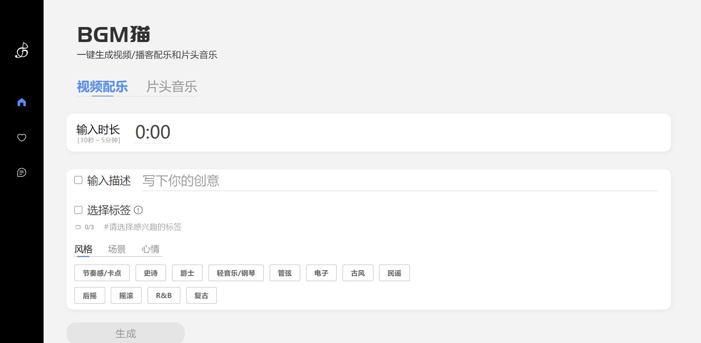The image size is (701, 343).
Task: Select the 爵士 style tag
Action: coord(187,273)
